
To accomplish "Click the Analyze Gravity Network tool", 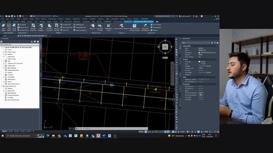I will 121,27.
